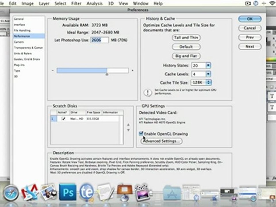Open the Filter menu
Viewport: 276px width, 207px height.
click(76, 3)
